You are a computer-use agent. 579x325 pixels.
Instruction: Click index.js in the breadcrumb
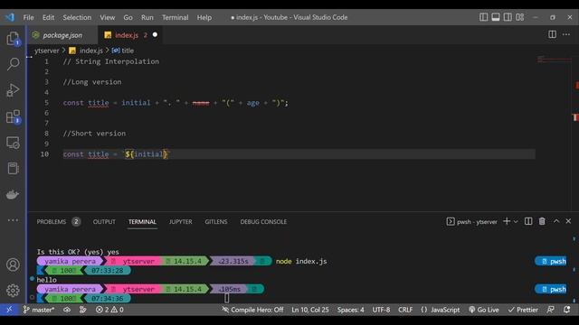91,51
